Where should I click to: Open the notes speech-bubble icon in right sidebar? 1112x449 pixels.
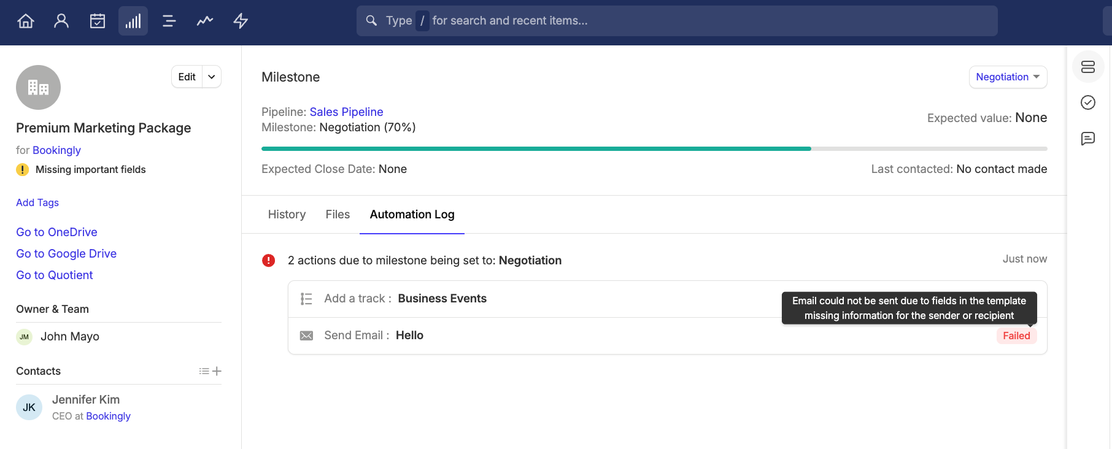click(1088, 139)
